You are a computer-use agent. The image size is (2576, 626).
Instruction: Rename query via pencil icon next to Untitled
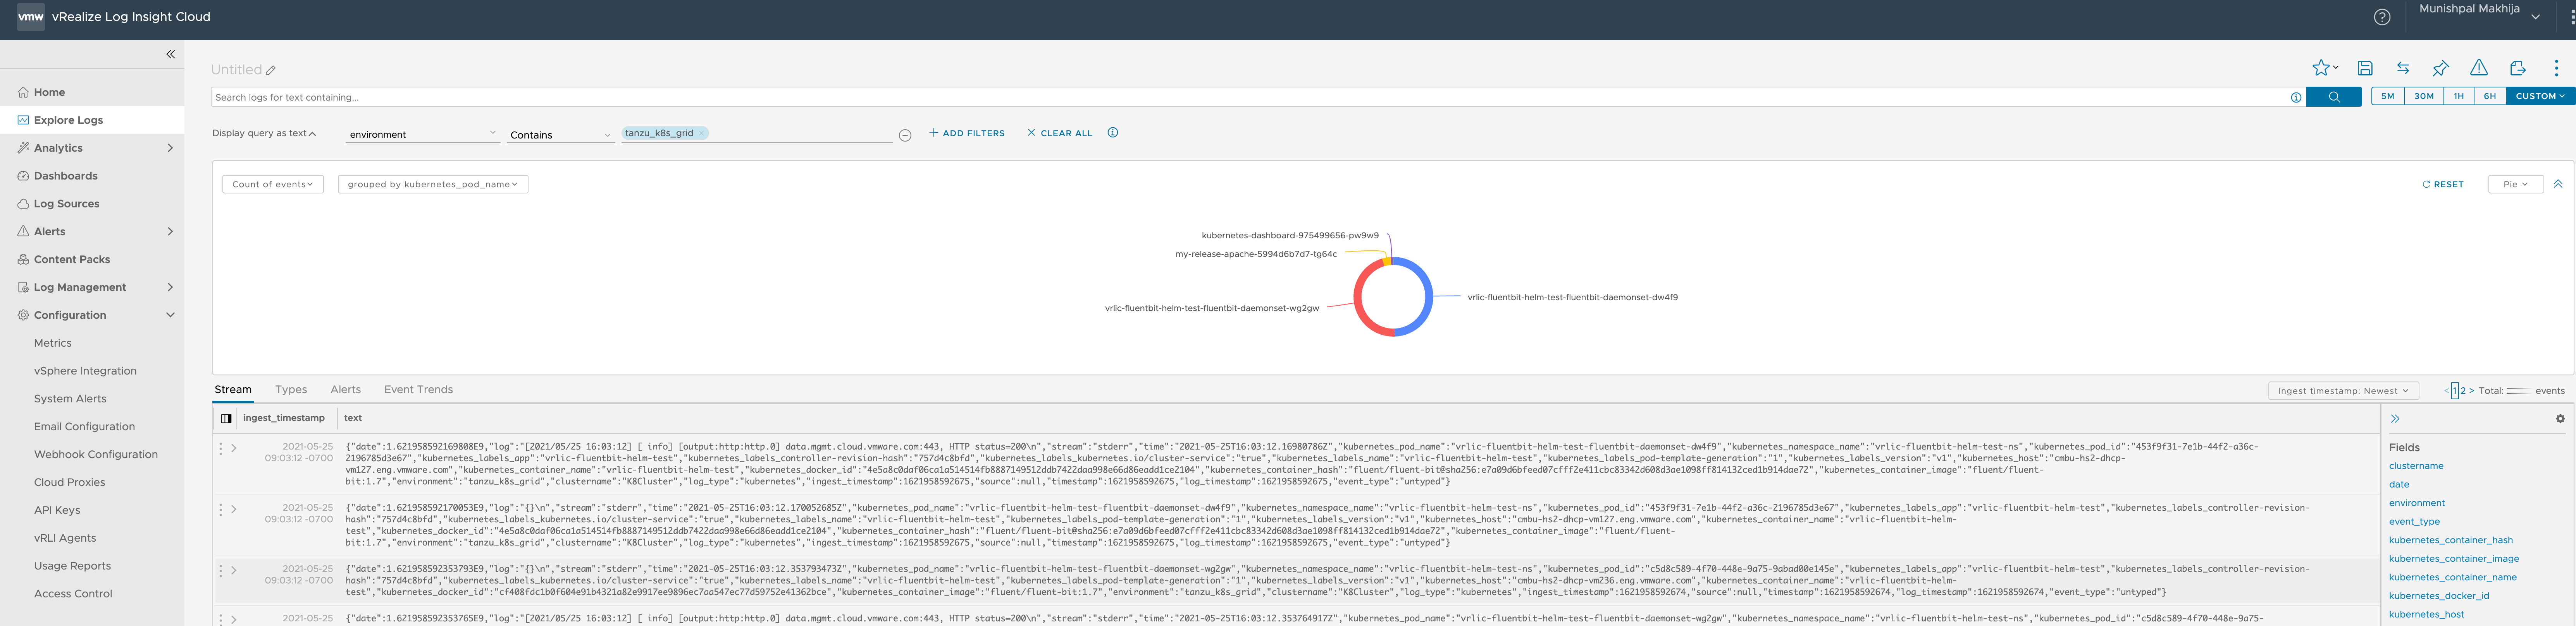click(x=271, y=70)
